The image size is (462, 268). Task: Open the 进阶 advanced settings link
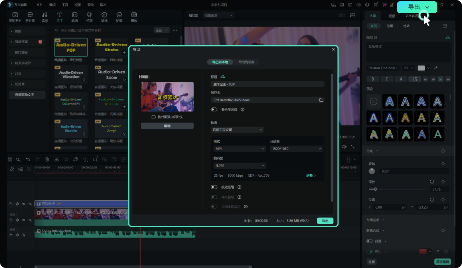(x=311, y=175)
